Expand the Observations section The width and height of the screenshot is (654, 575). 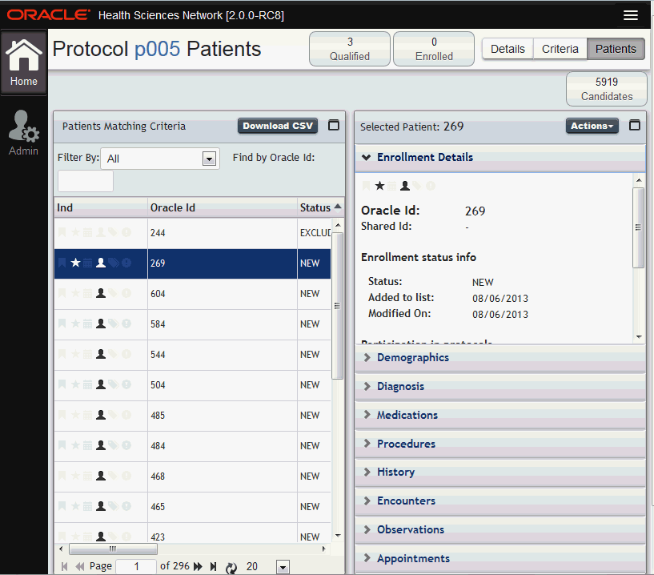[x=500, y=530]
